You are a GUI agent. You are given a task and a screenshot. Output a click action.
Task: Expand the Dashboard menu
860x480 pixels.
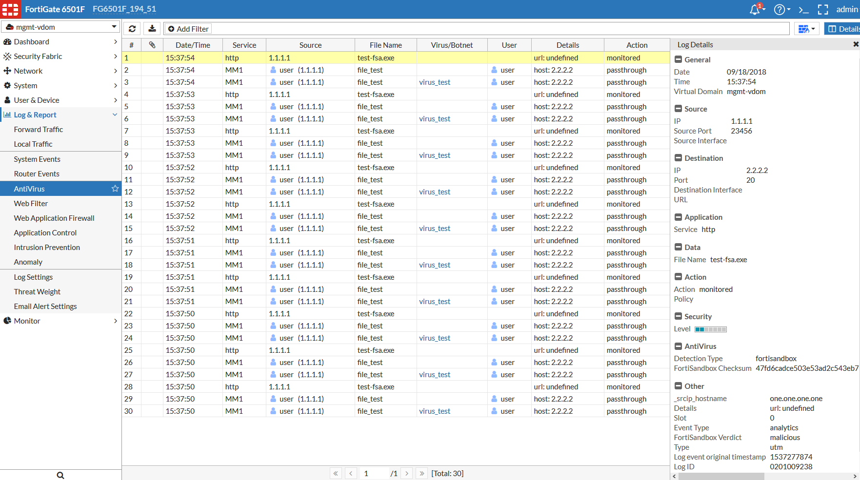60,42
